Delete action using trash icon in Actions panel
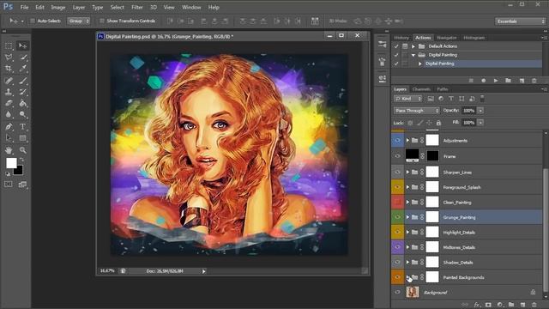 pyautogui.click(x=534, y=81)
